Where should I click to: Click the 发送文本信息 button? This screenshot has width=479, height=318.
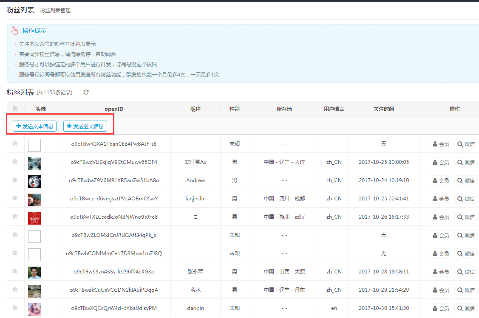pos(34,126)
